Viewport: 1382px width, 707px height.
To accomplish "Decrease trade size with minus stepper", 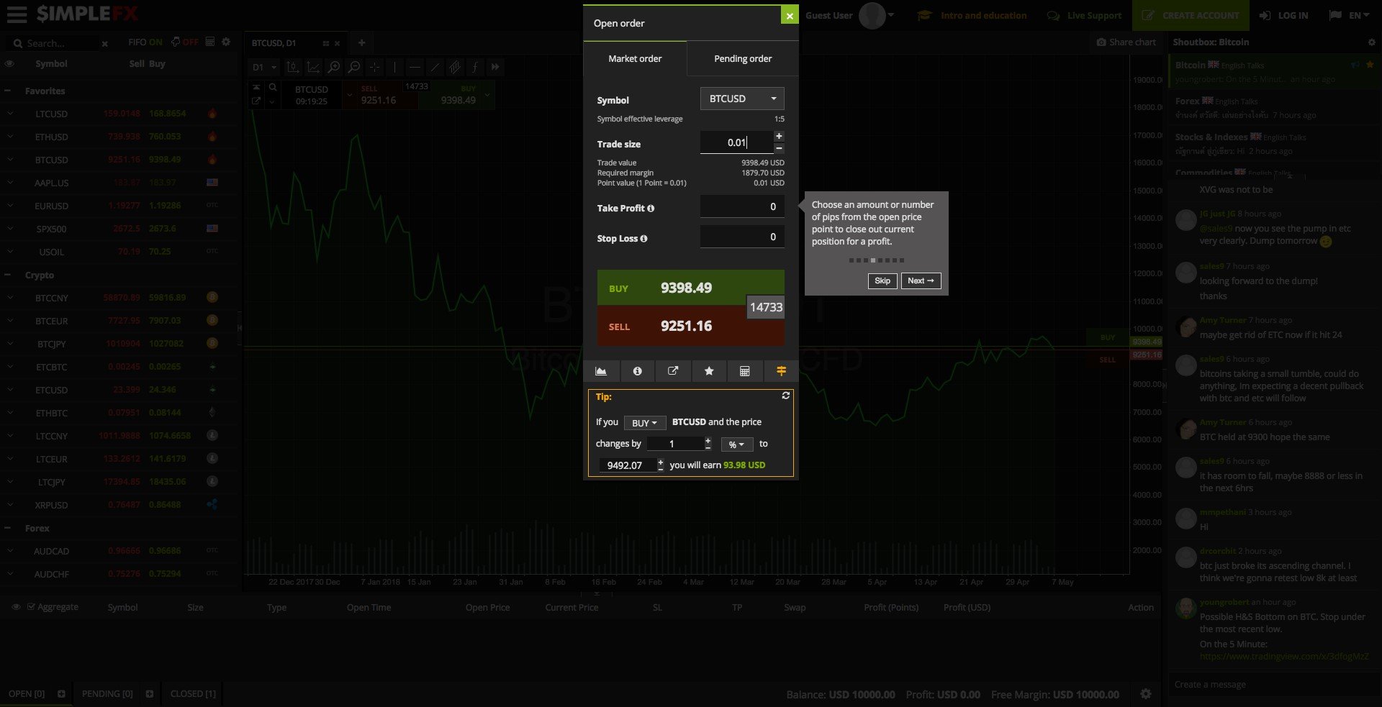I will (779, 148).
